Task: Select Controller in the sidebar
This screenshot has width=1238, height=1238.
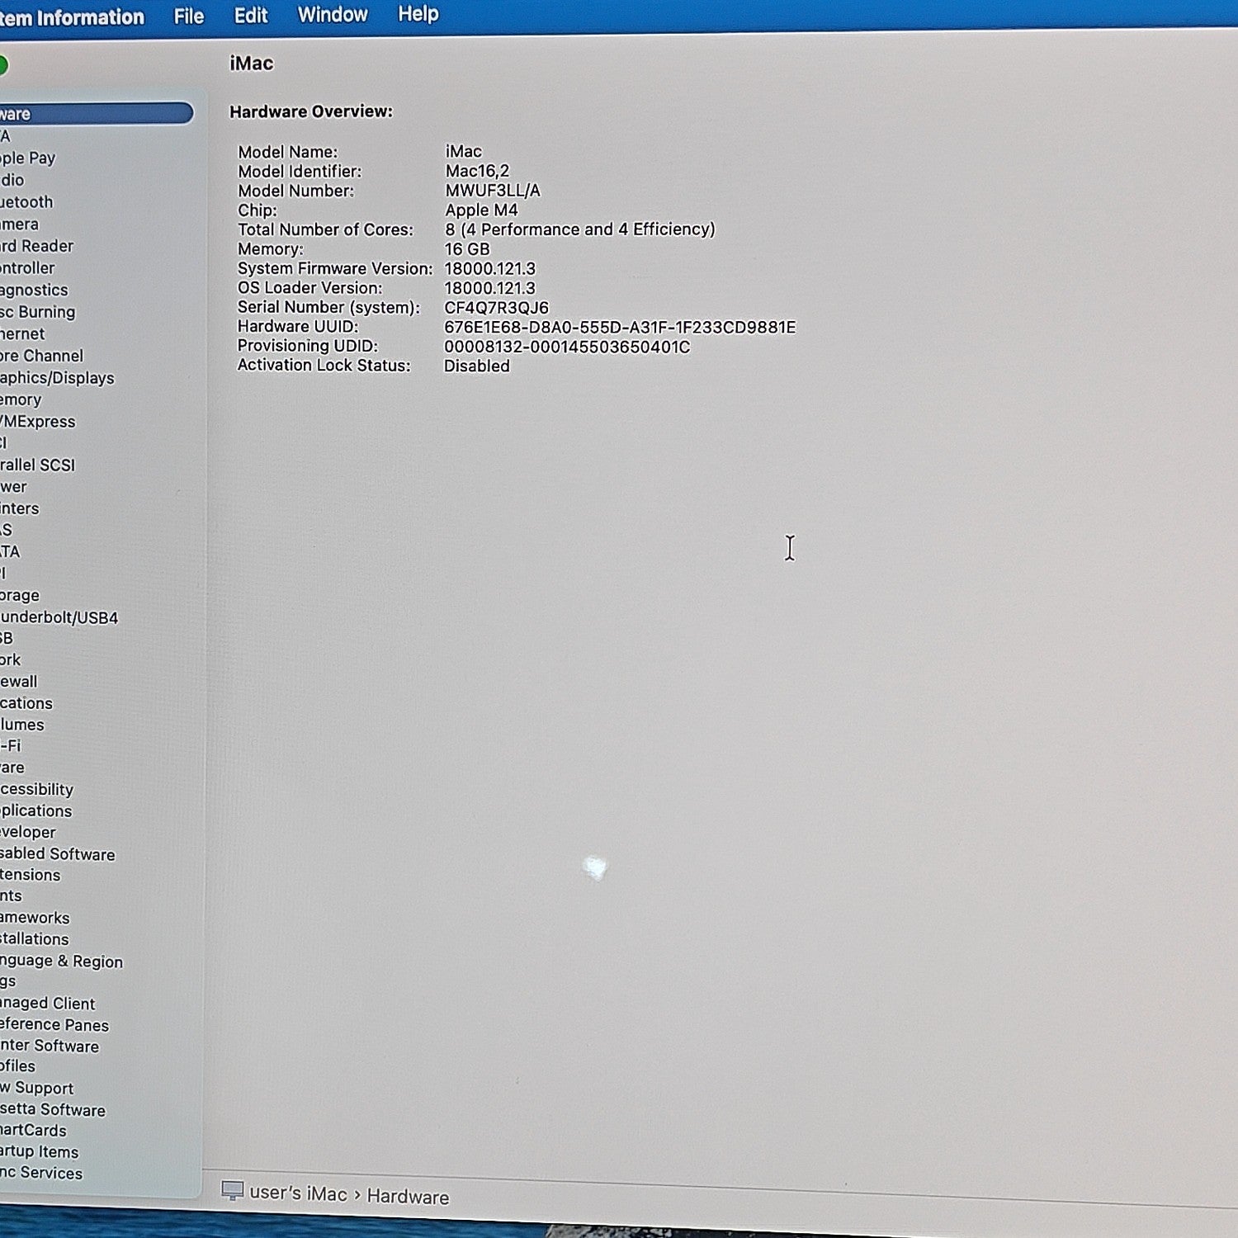Action: (x=27, y=268)
